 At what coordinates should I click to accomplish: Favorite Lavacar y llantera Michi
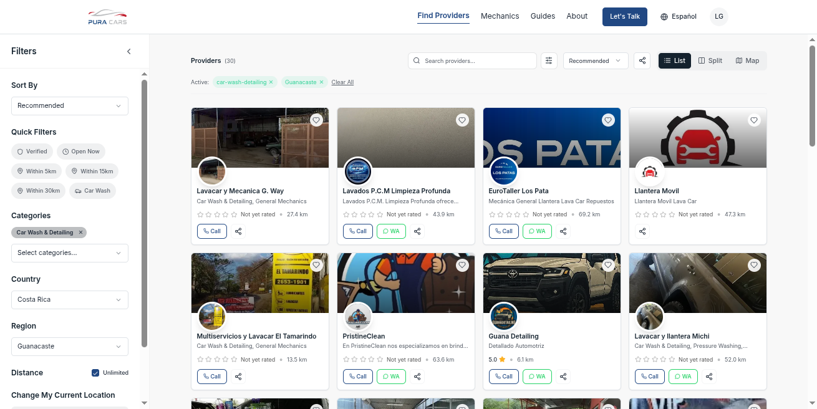click(x=754, y=265)
